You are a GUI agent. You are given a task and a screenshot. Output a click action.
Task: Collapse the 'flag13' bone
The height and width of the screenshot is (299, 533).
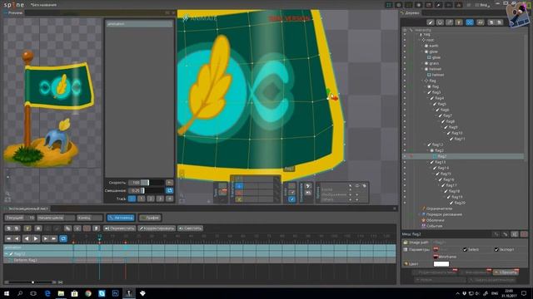(x=428, y=162)
